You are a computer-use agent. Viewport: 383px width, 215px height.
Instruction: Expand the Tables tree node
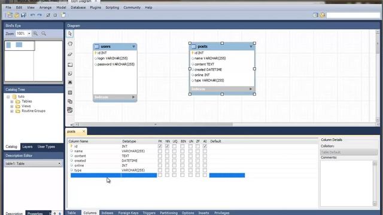pos(11,102)
